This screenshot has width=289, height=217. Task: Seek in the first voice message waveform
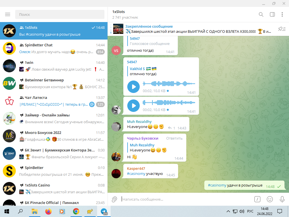click(x=169, y=84)
